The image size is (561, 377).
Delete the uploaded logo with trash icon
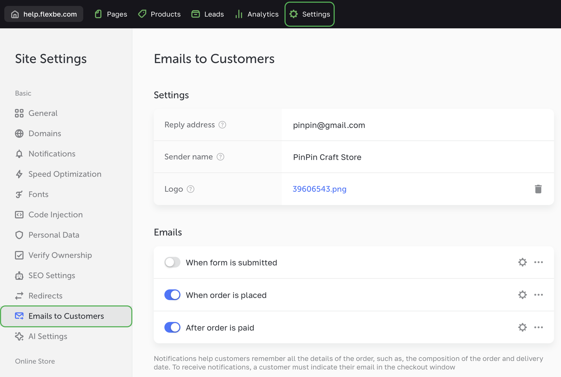tap(538, 189)
